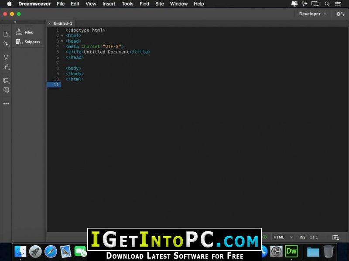
Task: Open the Insert menu
Action: [109, 4]
